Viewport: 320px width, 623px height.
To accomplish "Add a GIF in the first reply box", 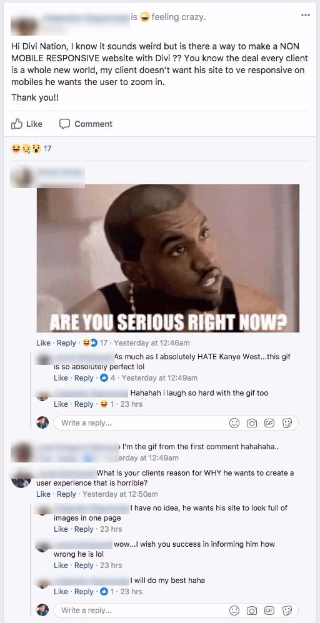I will 269,424.
